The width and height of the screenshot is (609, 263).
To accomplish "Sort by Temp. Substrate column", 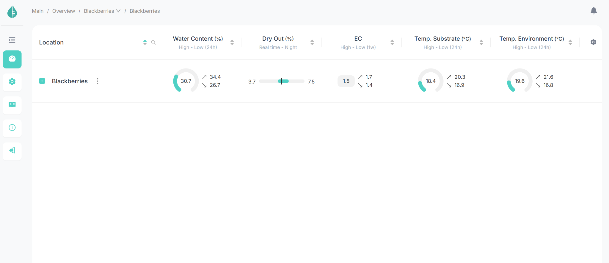I will click(x=481, y=42).
